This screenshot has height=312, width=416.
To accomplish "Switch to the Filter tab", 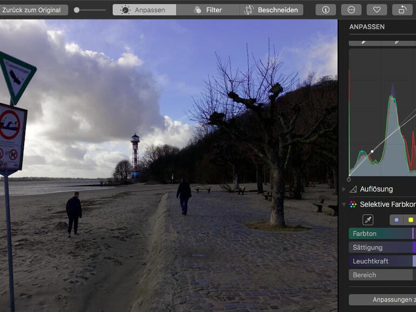I will tap(208, 10).
